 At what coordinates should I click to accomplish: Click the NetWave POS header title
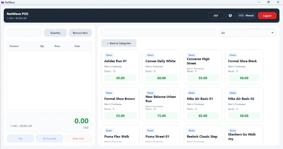[17, 14]
